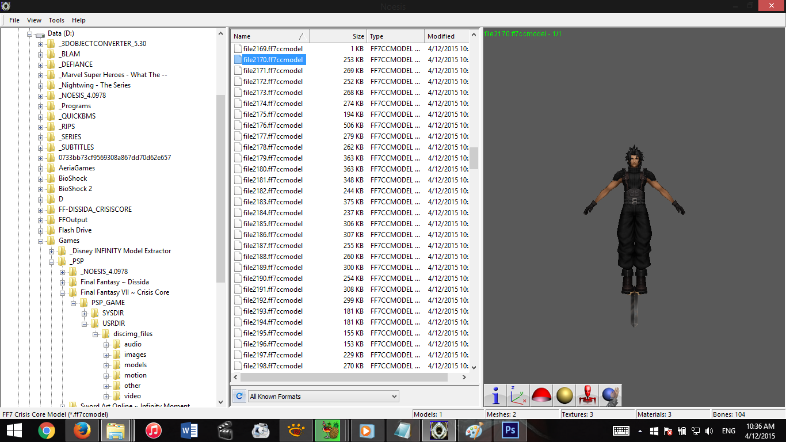
Task: Sort the file list by the Type column
Action: click(x=396, y=36)
